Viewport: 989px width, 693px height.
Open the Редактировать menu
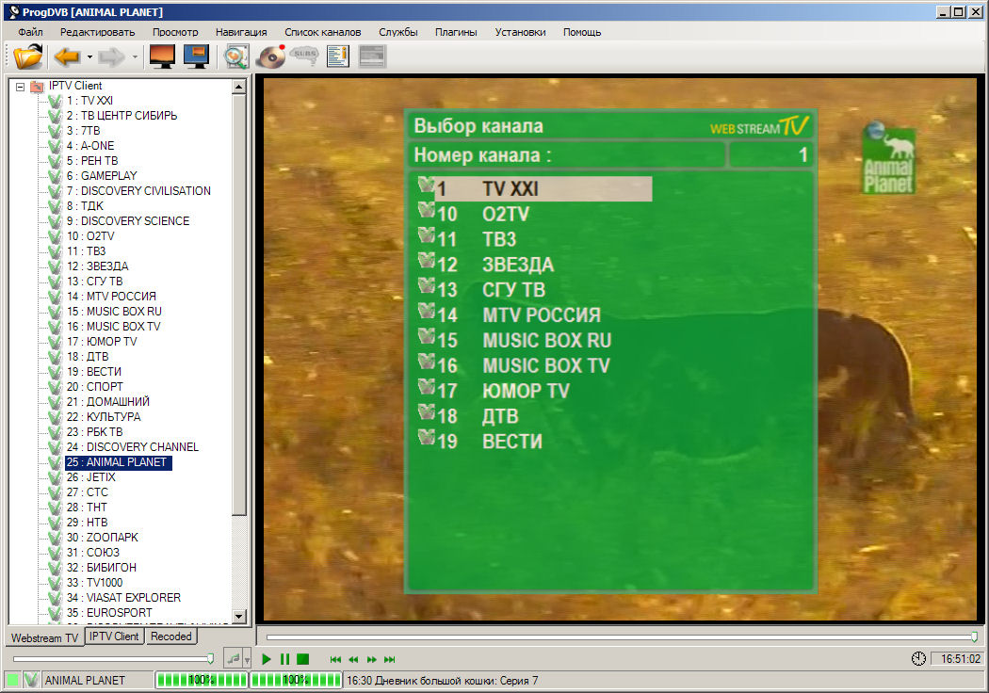pos(97,32)
